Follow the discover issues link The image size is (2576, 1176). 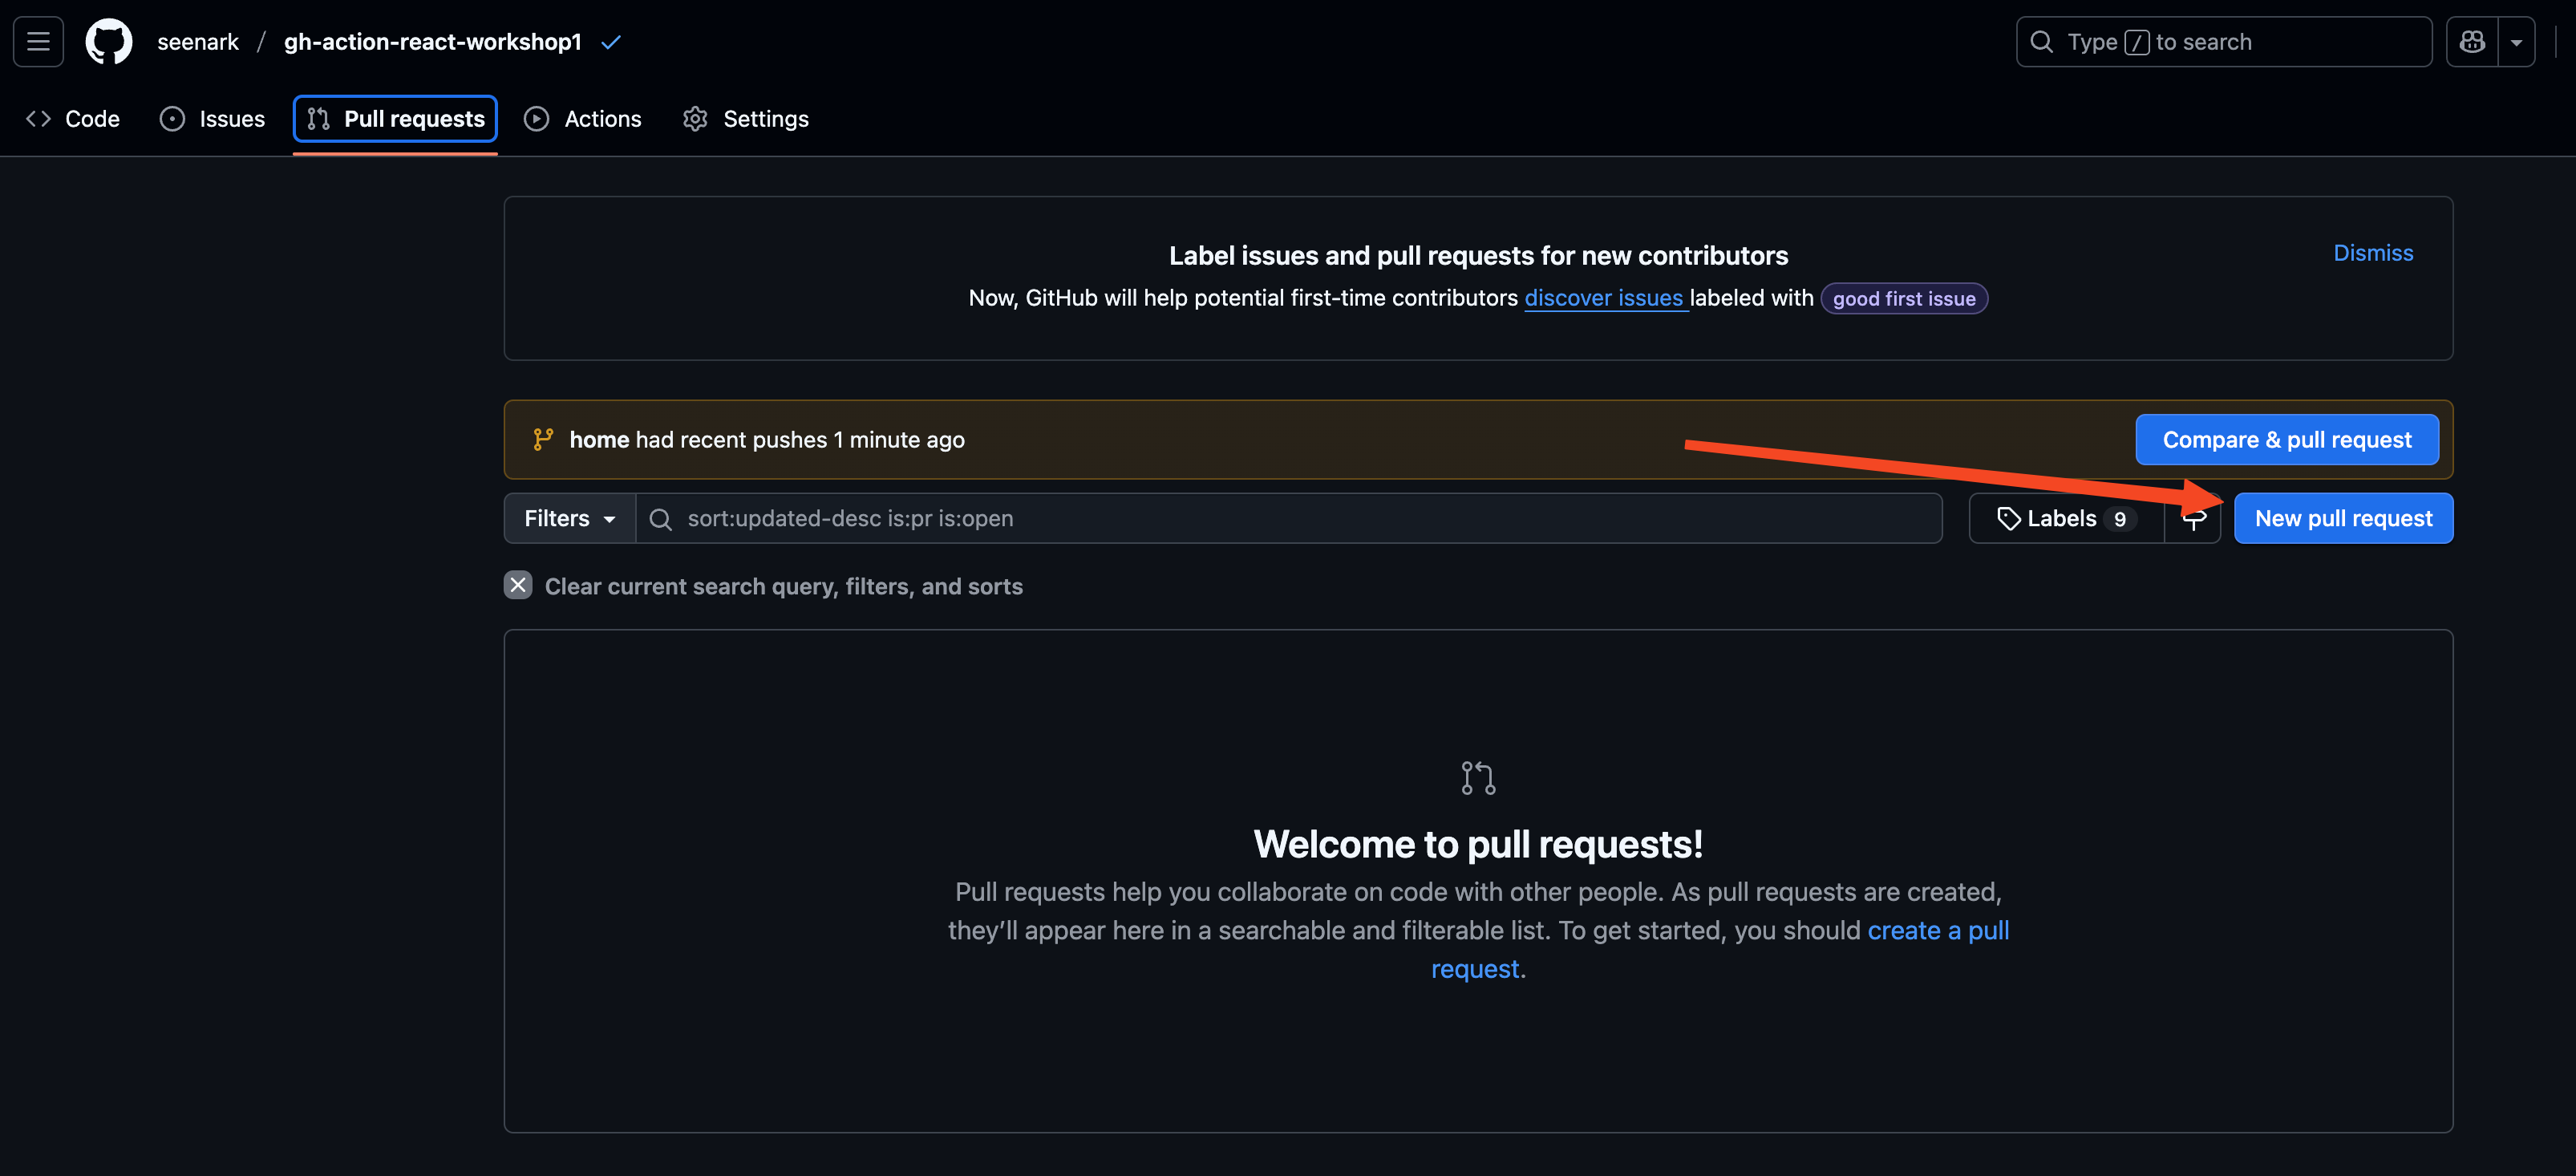(x=1603, y=298)
